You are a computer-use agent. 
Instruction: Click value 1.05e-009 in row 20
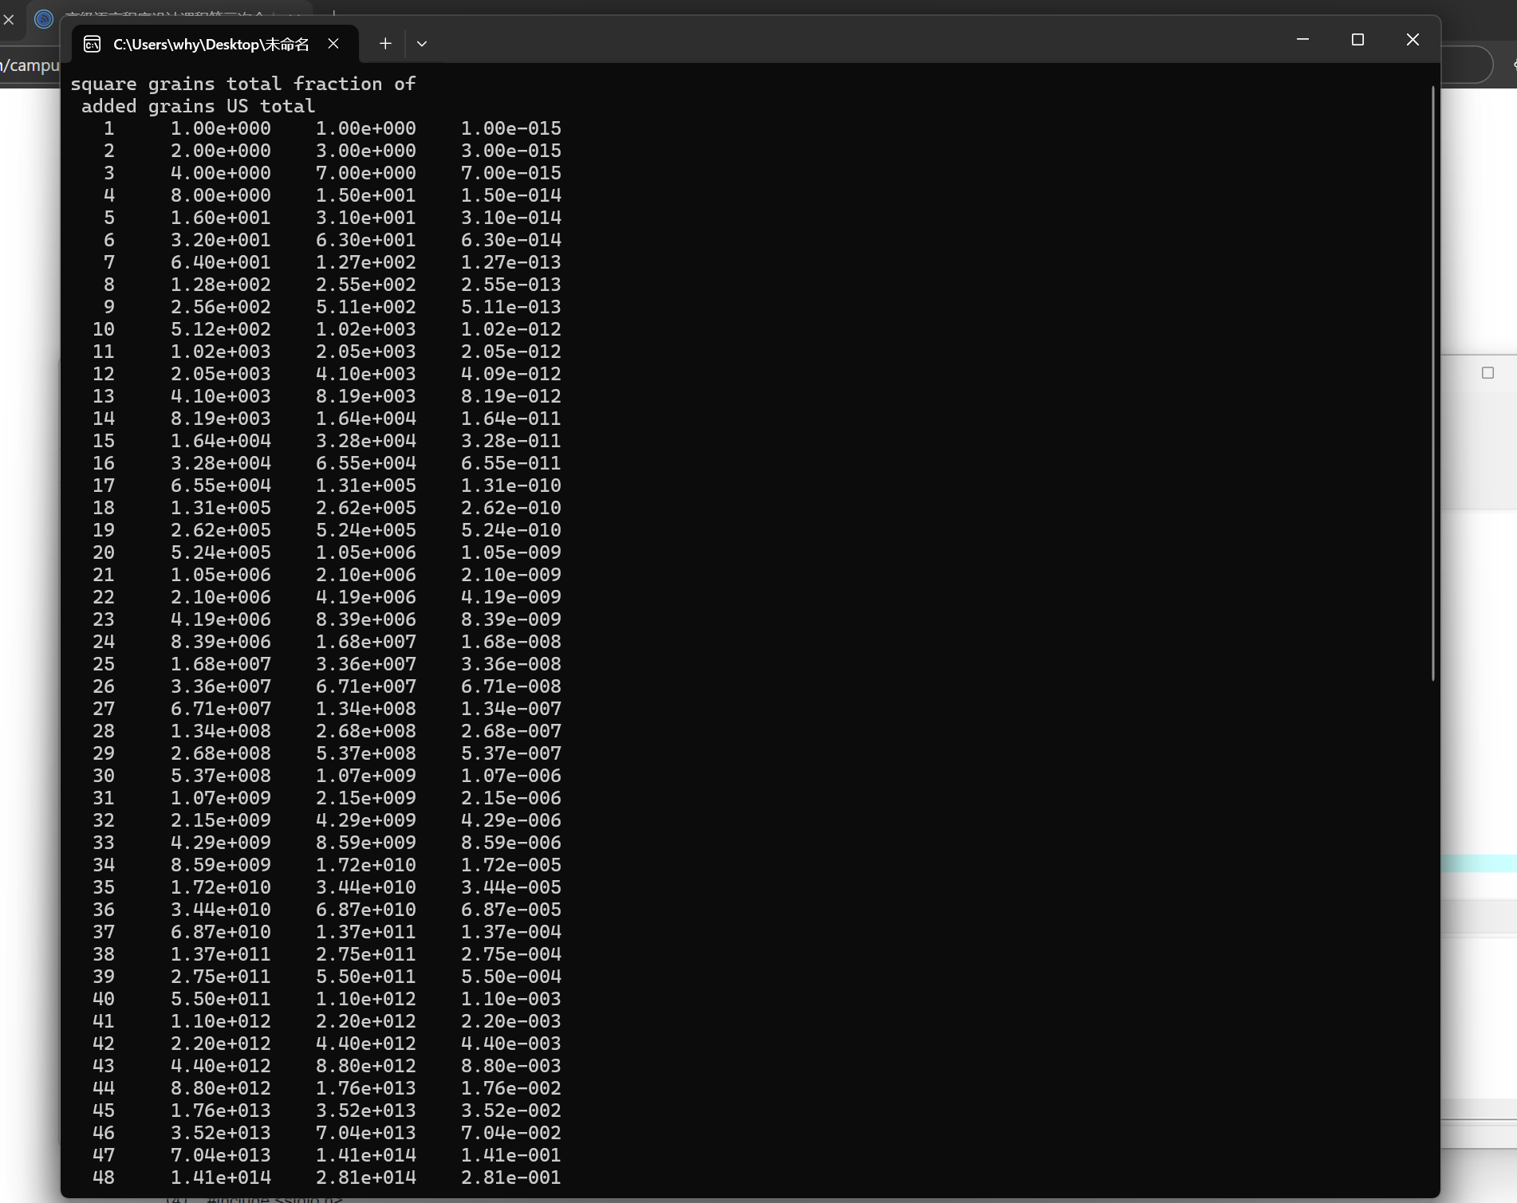[511, 552]
